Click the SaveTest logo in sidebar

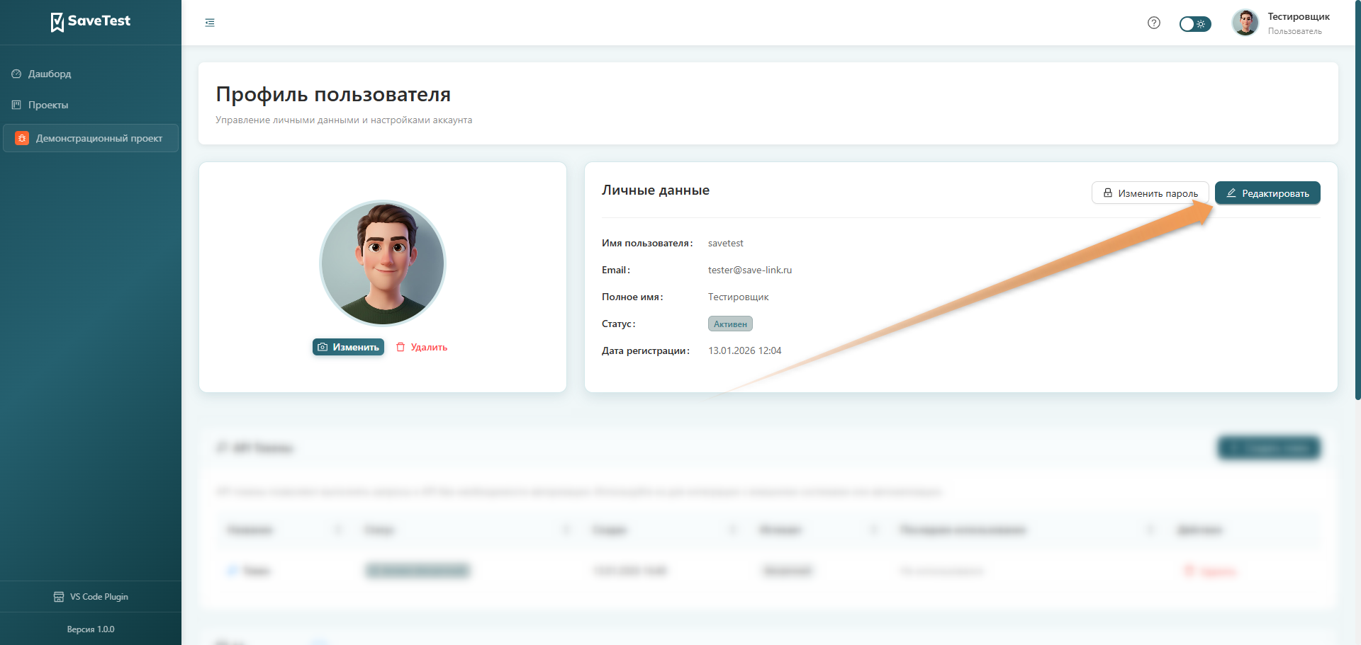tap(91, 22)
